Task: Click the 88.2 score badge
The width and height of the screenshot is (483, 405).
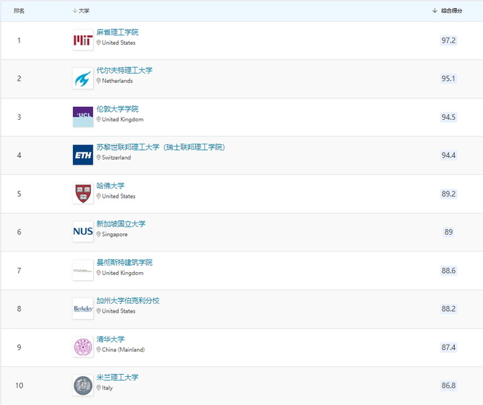Action: [x=448, y=309]
